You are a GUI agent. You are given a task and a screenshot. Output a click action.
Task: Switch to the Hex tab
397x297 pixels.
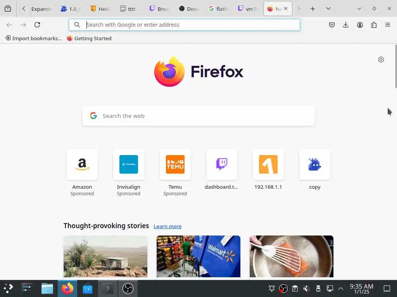[x=101, y=9]
